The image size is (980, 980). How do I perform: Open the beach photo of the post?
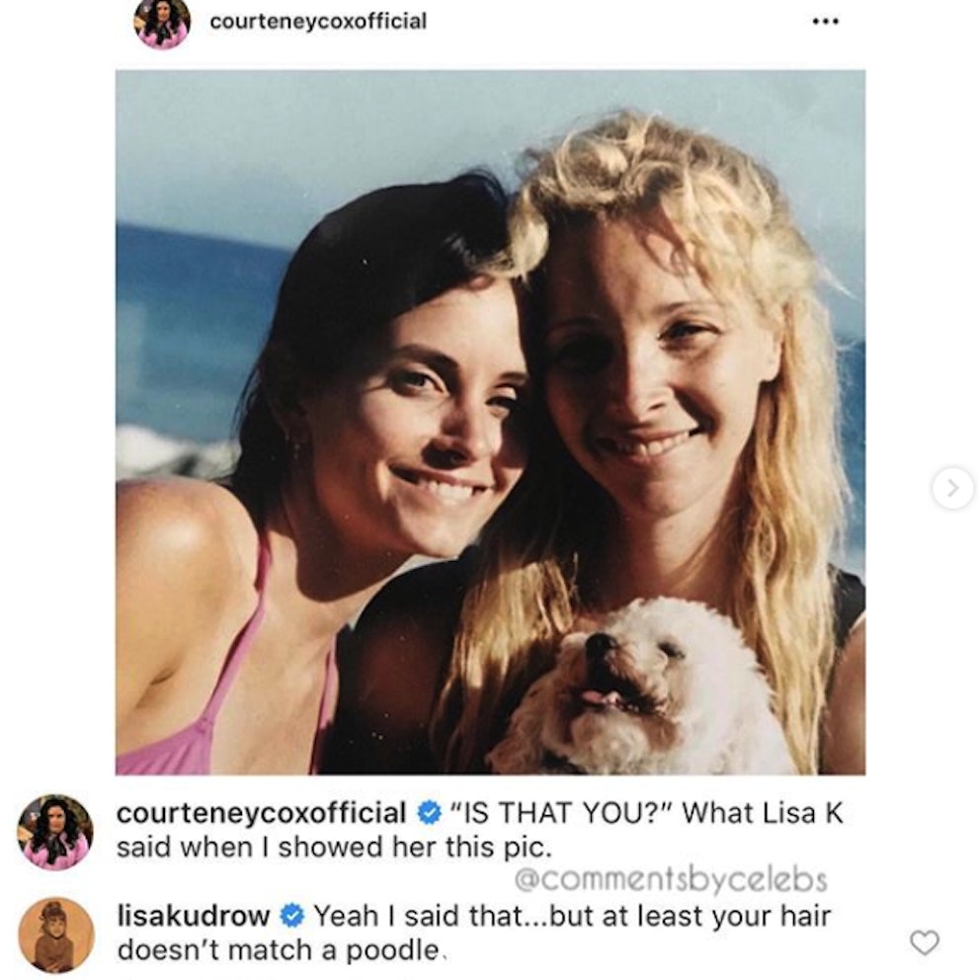point(491,423)
